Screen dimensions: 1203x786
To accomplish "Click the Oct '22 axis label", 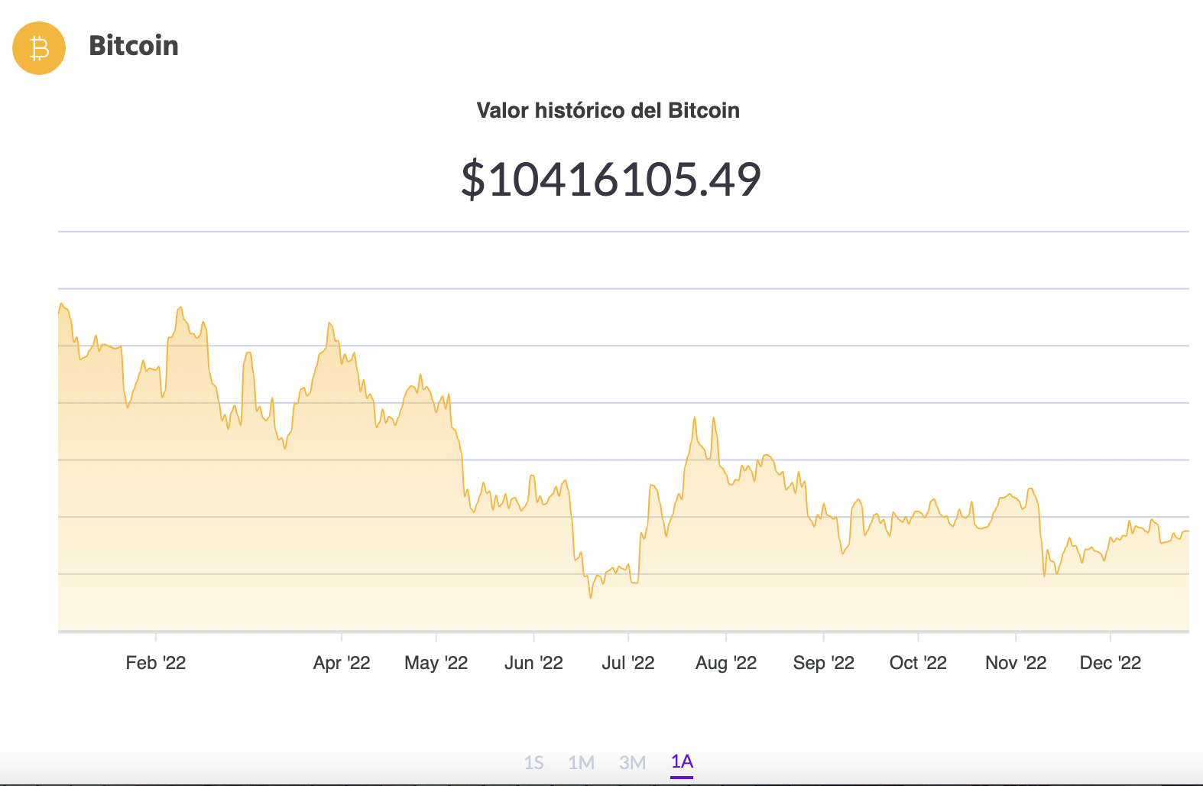I will 918,663.
